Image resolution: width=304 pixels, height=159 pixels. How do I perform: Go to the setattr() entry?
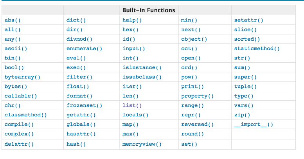pos(248,20)
